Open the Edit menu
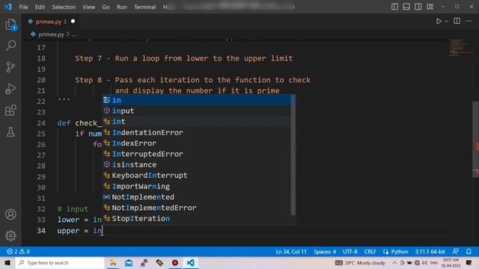 pyautogui.click(x=40, y=7)
